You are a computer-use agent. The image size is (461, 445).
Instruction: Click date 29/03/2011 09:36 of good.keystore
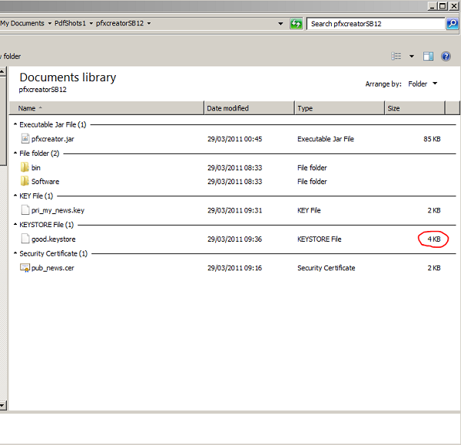[x=234, y=239]
